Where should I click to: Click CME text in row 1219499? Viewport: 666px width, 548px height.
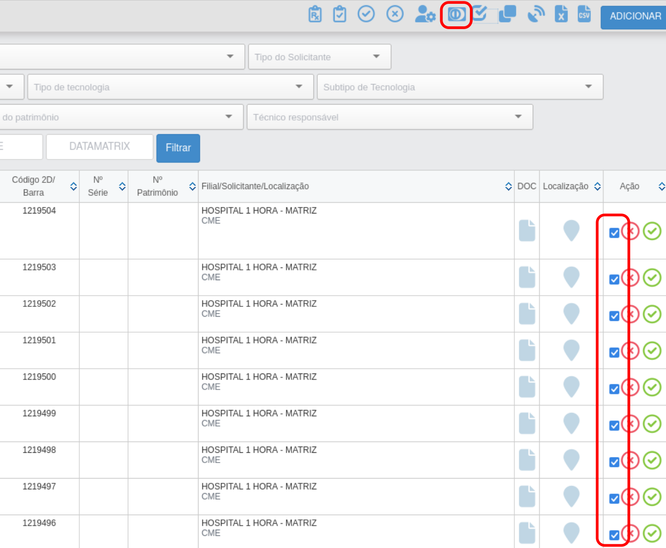[x=211, y=424]
